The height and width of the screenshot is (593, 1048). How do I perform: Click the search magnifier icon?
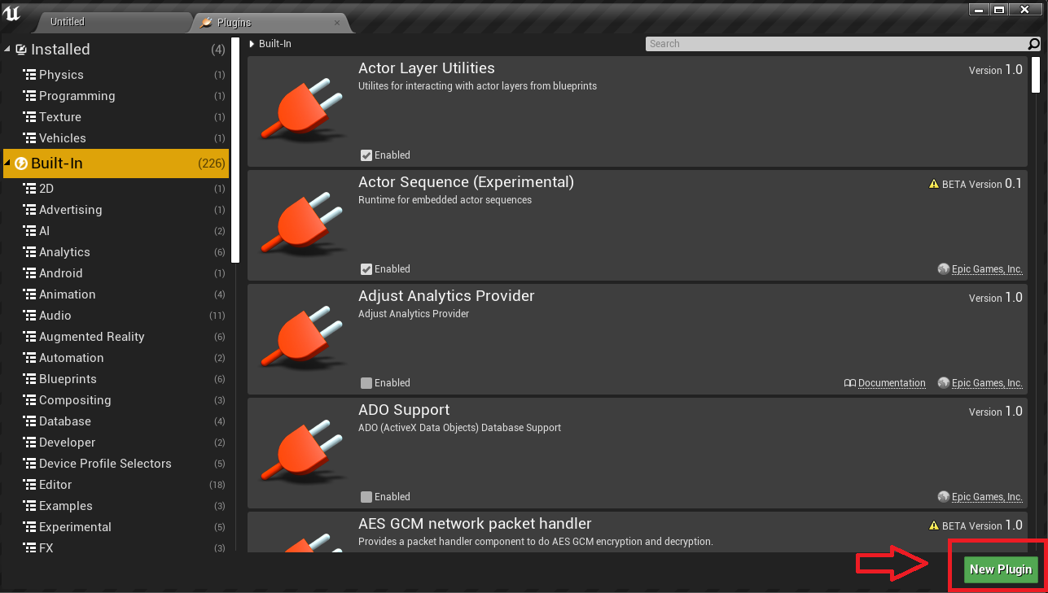1034,44
